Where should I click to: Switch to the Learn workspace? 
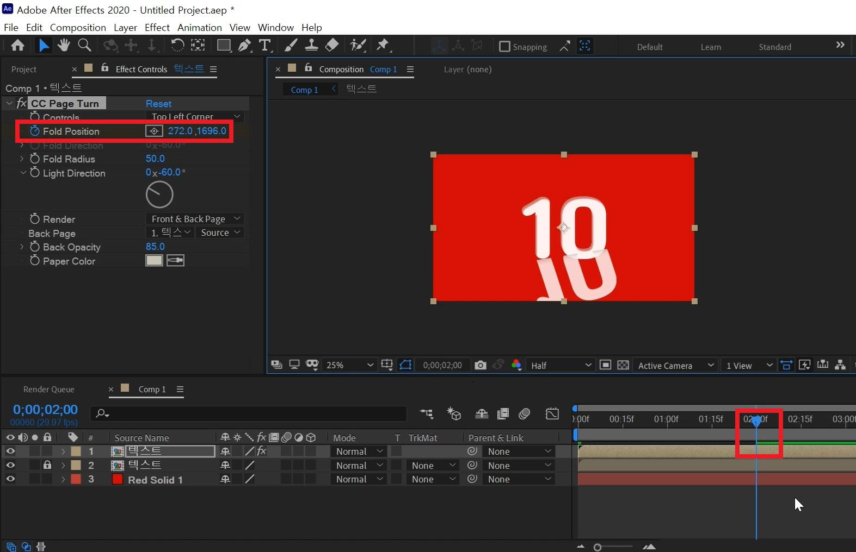711,47
